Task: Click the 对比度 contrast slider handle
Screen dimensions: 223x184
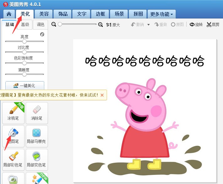Action: pos(24,52)
